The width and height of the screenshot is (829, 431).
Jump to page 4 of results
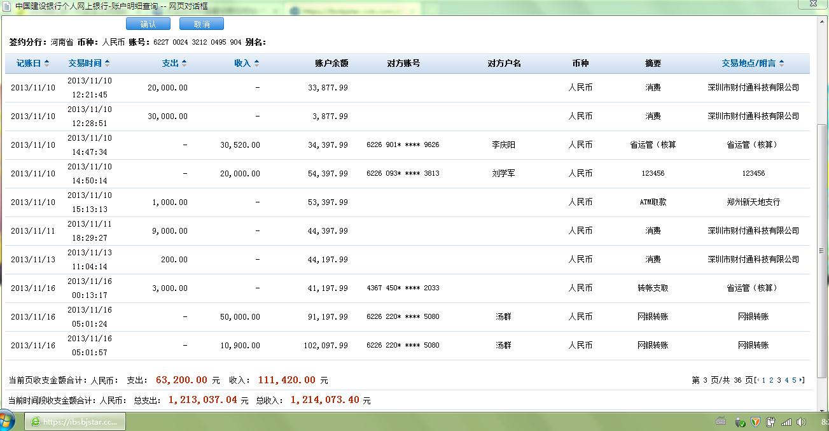(x=786, y=380)
